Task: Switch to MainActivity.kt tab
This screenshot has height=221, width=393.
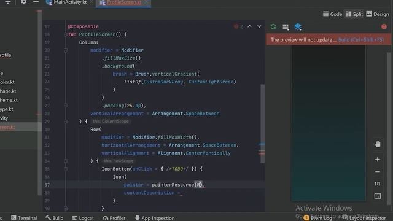Action: [70, 2]
